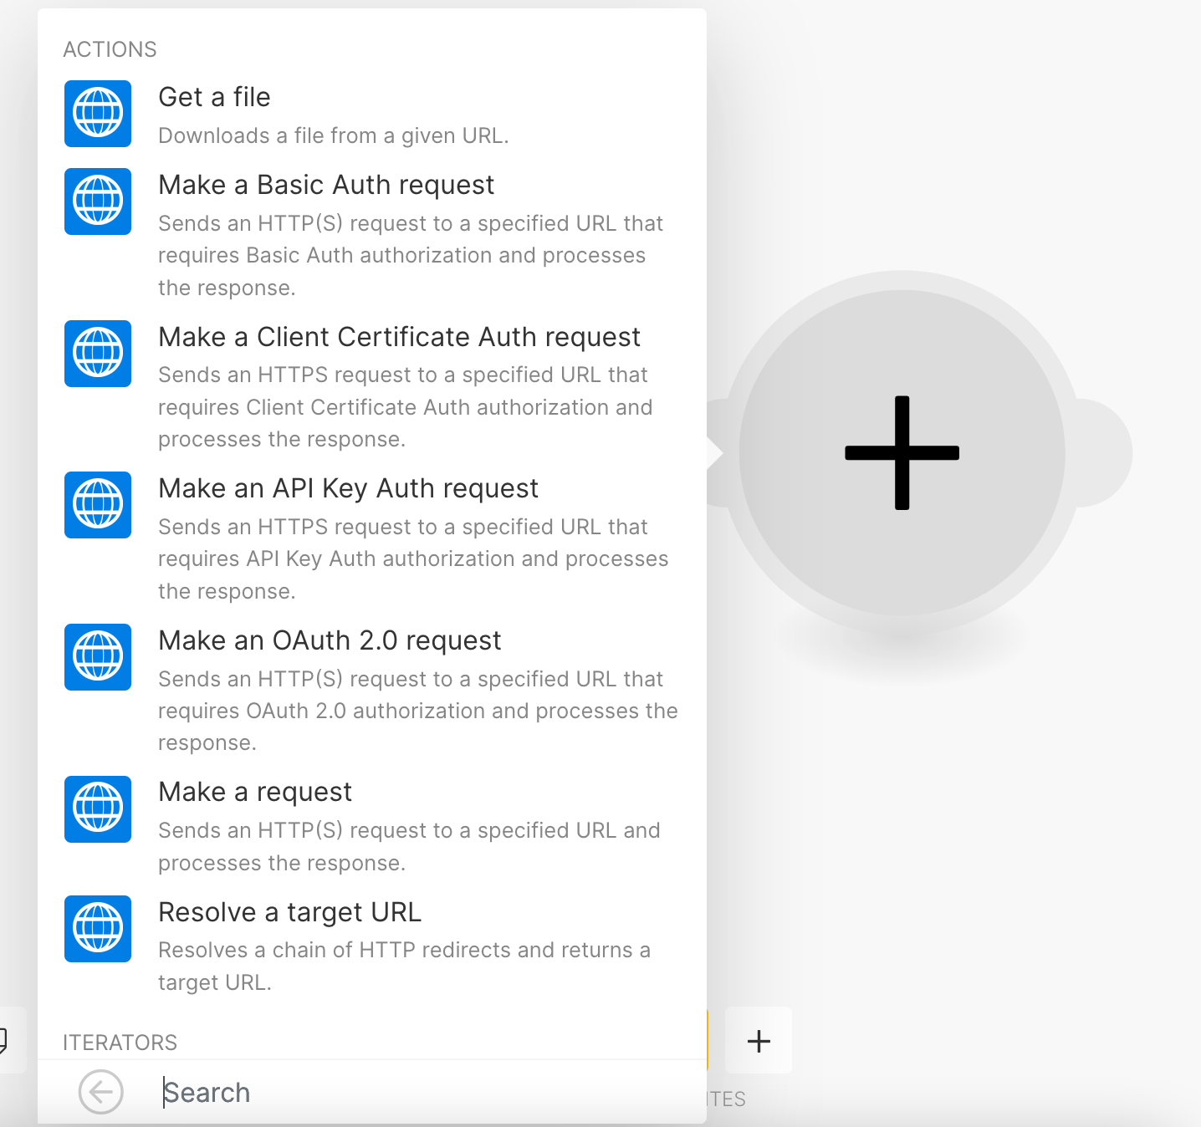Image resolution: width=1201 pixels, height=1127 pixels.
Task: Select the Get a file action title
Action: tap(214, 97)
